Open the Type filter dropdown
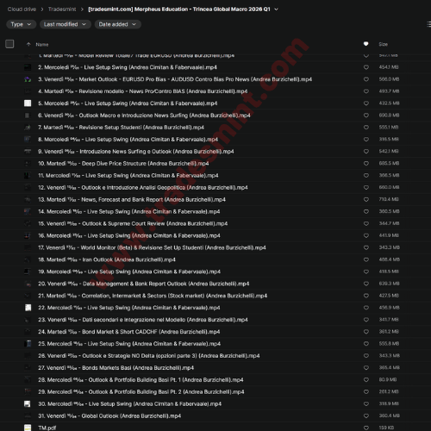This screenshot has height=431, width=431. 21,24
